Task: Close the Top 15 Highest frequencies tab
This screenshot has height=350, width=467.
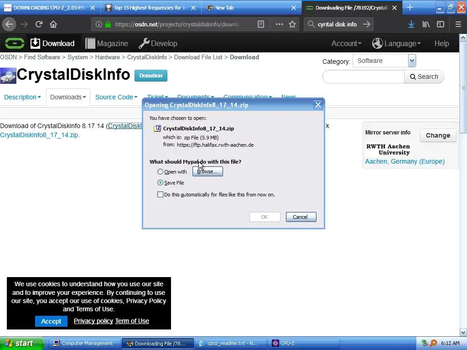Action: point(193,8)
